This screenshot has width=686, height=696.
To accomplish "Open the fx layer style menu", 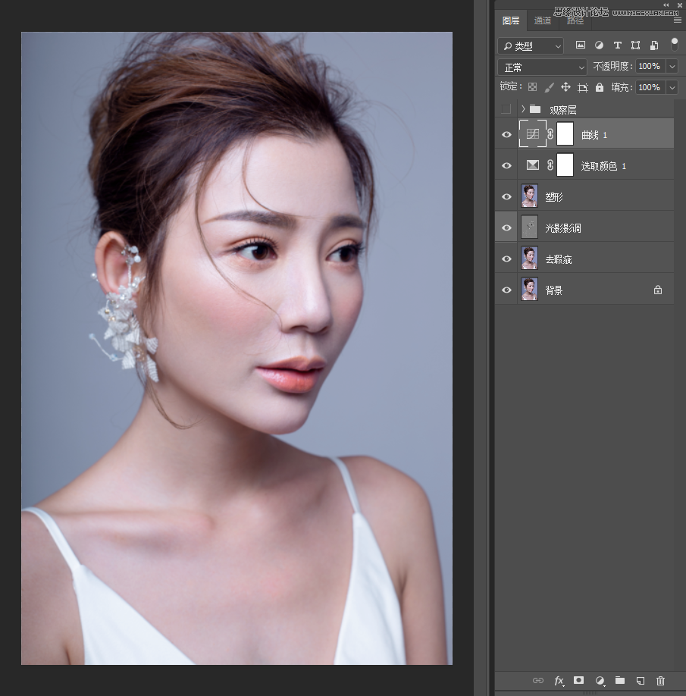I will click(559, 681).
